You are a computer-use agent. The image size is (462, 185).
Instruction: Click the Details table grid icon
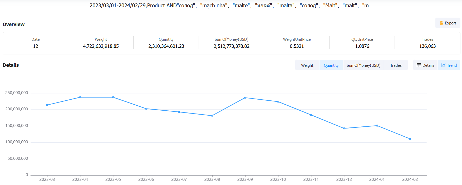point(419,65)
